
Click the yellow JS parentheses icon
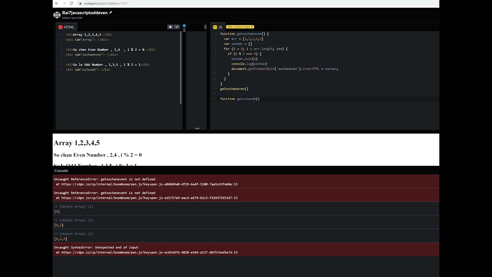coord(215,27)
